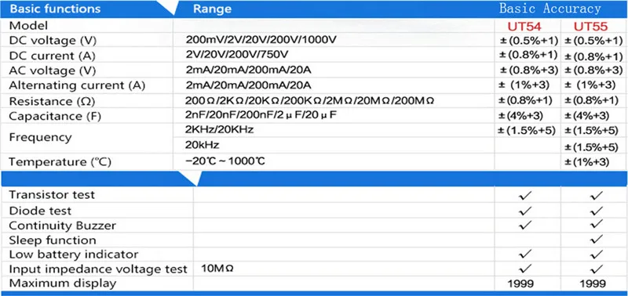Image resolution: width=628 pixels, height=296 pixels.
Task: Click the resistance range '200Ω/2KΩ/...200MΩ'
Action: tap(309, 100)
